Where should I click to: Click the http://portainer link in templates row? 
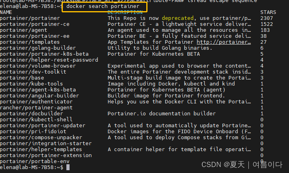click(x=223, y=42)
